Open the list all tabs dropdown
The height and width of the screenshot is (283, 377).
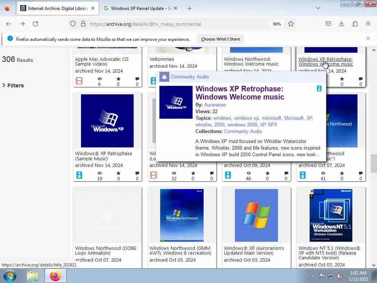click(x=318, y=8)
